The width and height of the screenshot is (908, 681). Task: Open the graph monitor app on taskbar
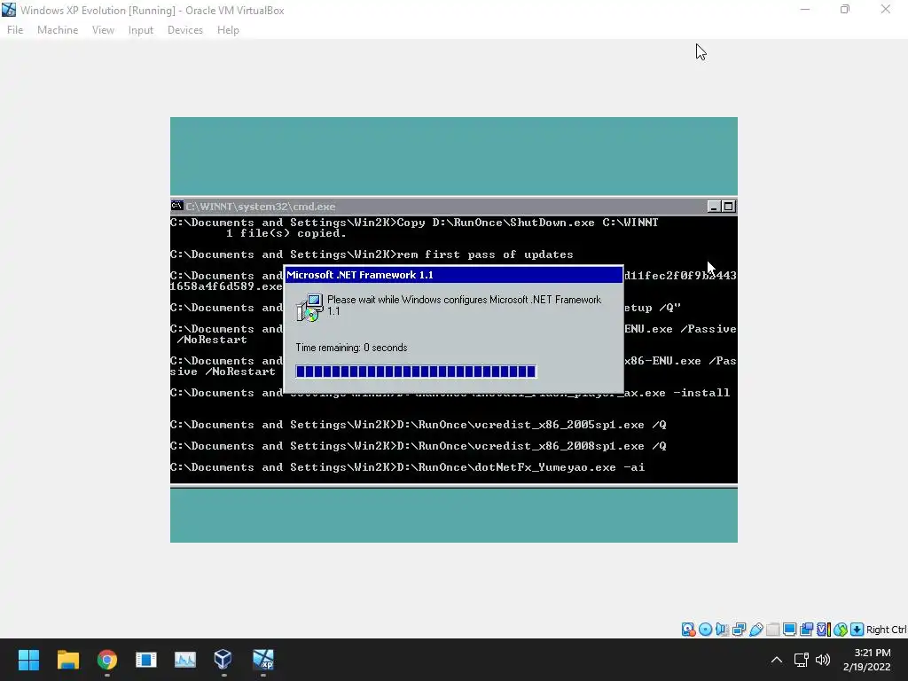click(185, 660)
